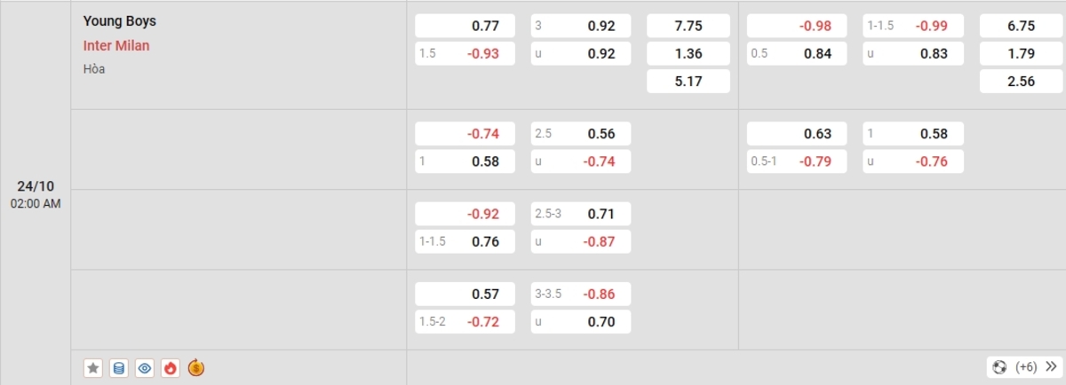Select Inter Milan 1.5 handicap odds -0.93
The image size is (1066, 385).
coord(465,53)
